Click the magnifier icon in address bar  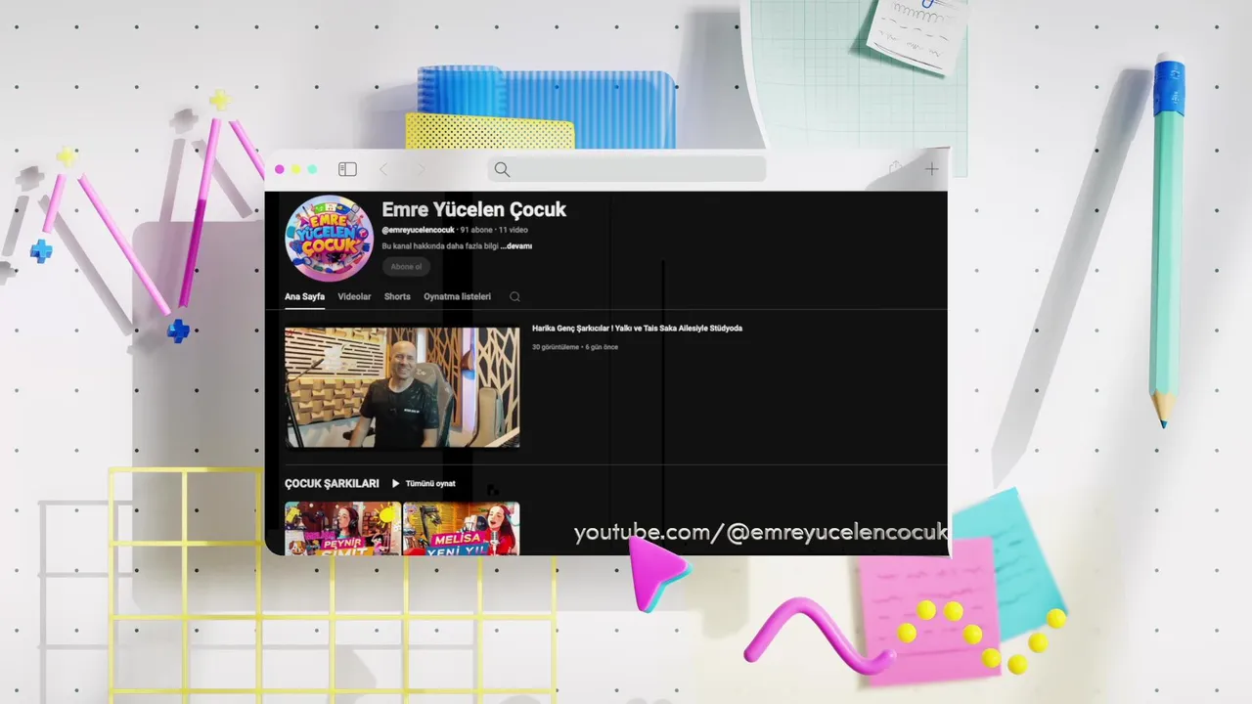pos(502,169)
